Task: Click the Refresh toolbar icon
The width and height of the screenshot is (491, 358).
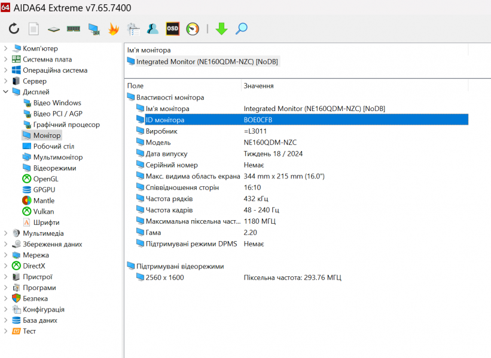Action: 14,29
